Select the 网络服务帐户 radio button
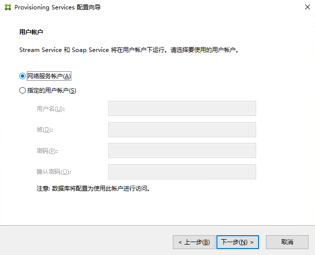 point(22,76)
